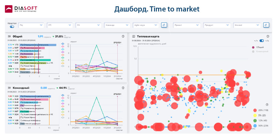Open the Продукт filter dropdown
This screenshot has height=139, width=277.
tap(217, 25)
